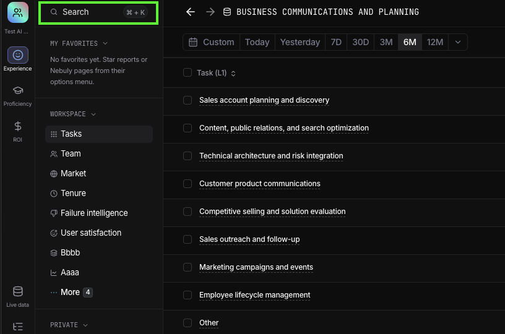This screenshot has width=505, height=334.
Task: Click the ellipsis icon beside More
Action: pos(54,293)
